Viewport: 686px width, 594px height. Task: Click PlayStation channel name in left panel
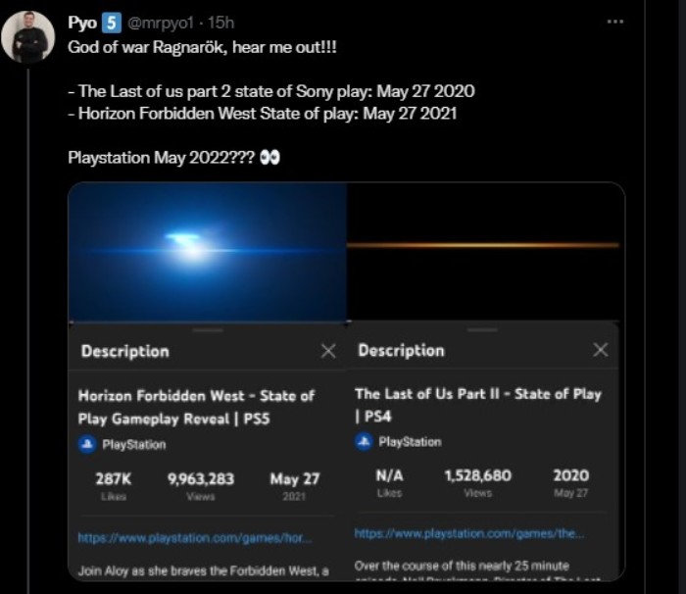click(134, 444)
